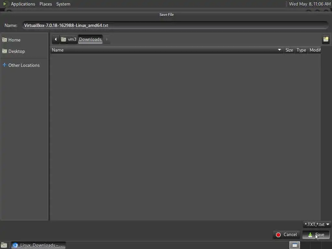Sort files by Modified column
Screen dimensions: 332x249
[314, 50]
